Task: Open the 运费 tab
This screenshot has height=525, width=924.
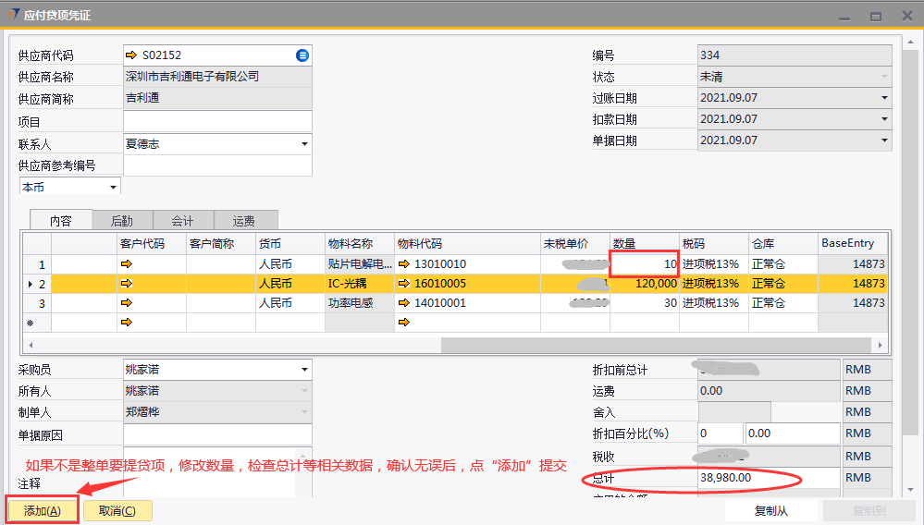Action: pyautogui.click(x=244, y=221)
